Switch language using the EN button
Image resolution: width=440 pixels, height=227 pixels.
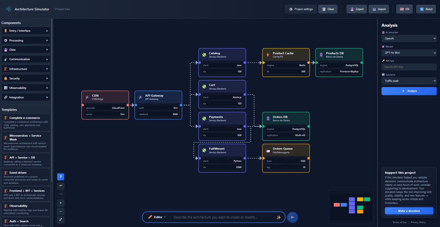(x=404, y=9)
